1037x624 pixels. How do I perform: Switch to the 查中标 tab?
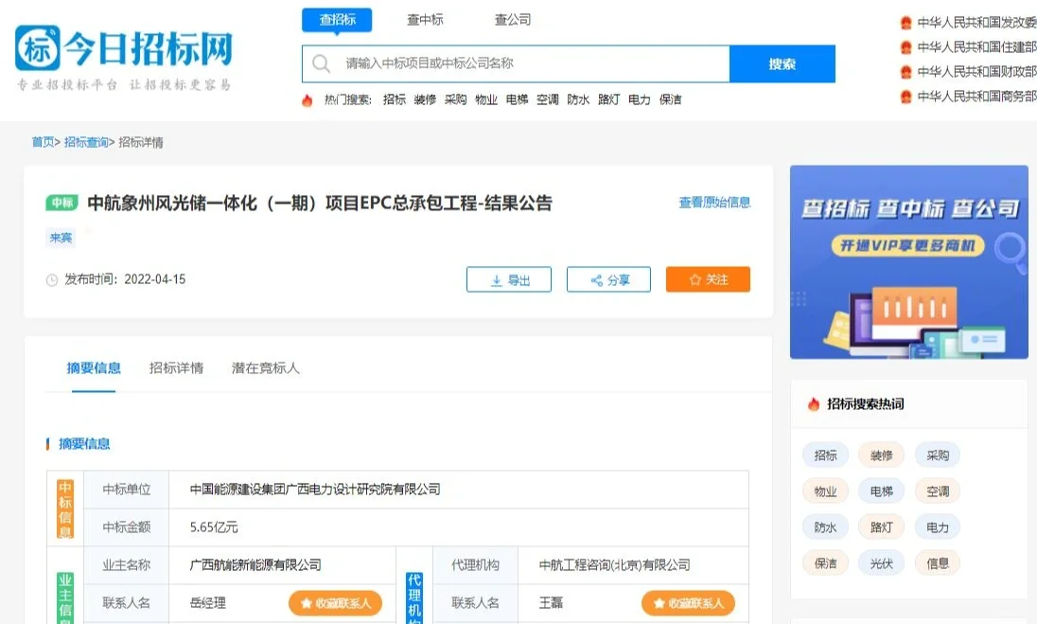click(x=425, y=19)
